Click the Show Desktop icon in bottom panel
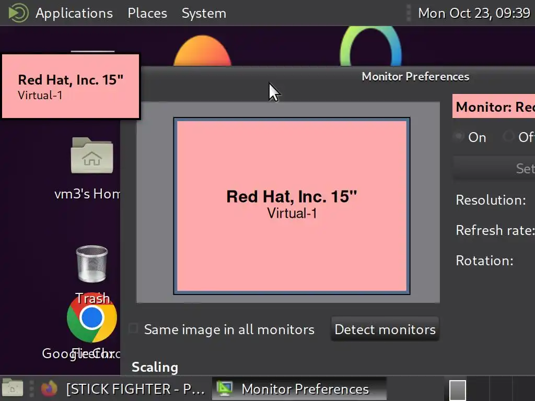 13,388
